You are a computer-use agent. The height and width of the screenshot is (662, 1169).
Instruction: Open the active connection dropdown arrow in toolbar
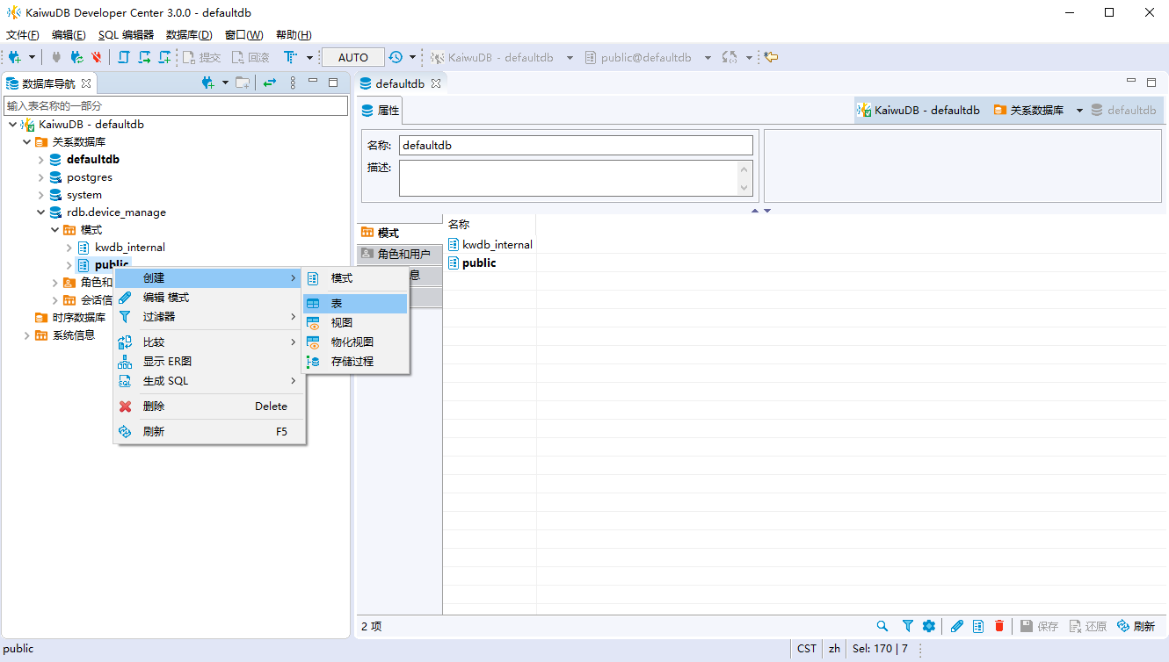click(570, 58)
